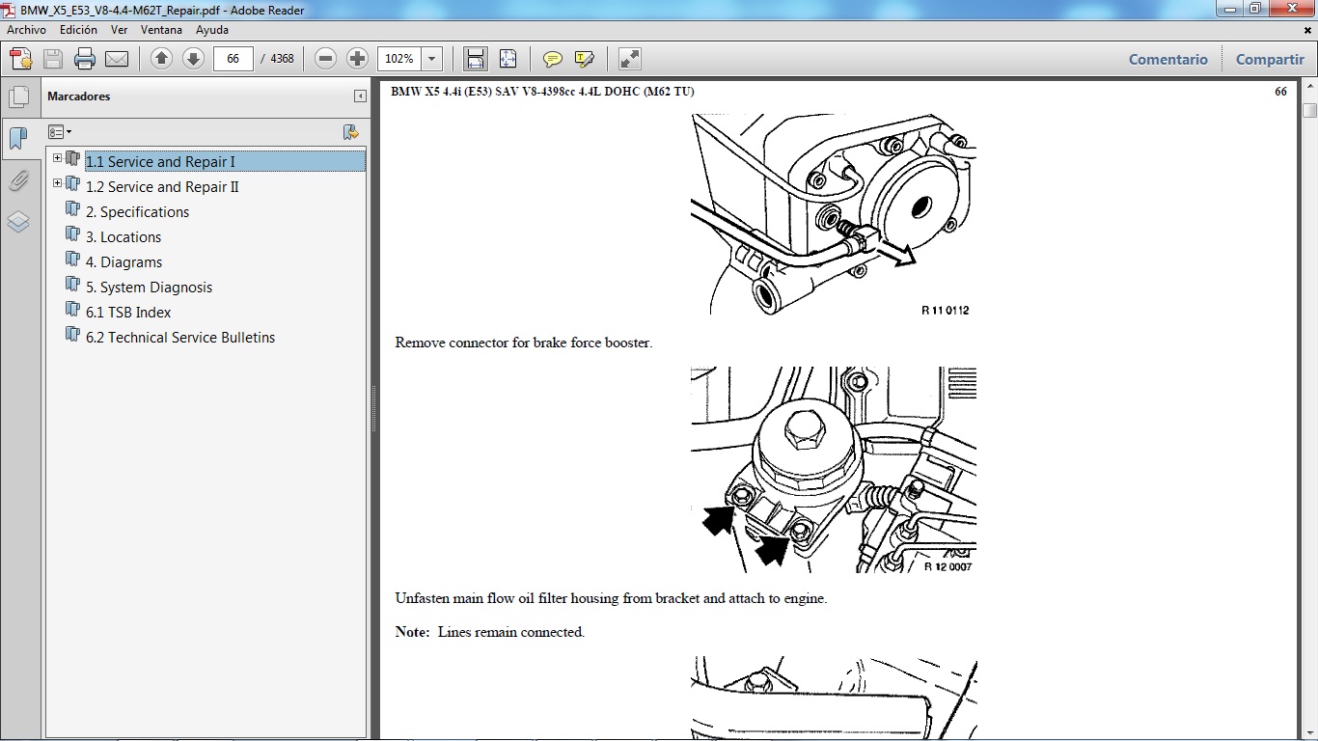Open bookmarks options menu
Viewport: 1318px width, 741px height.
[60, 132]
